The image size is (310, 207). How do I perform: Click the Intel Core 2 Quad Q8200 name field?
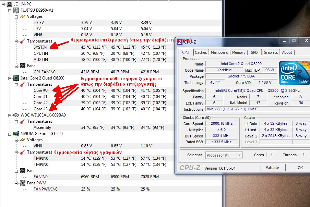click(241, 64)
